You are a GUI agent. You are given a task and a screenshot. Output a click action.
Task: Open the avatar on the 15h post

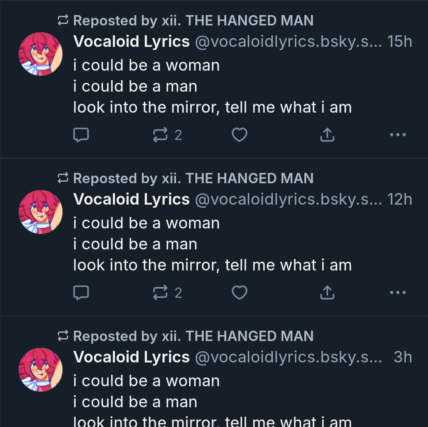(40, 54)
